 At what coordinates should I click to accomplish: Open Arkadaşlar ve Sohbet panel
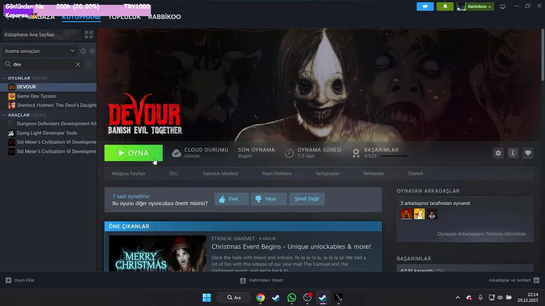[x=514, y=280]
